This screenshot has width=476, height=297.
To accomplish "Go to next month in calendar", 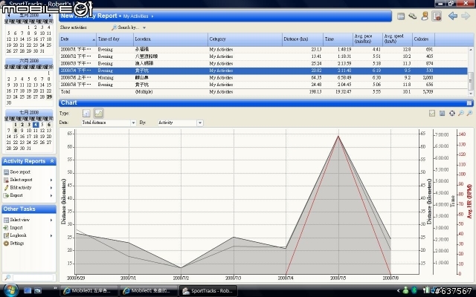I will (50, 15).
